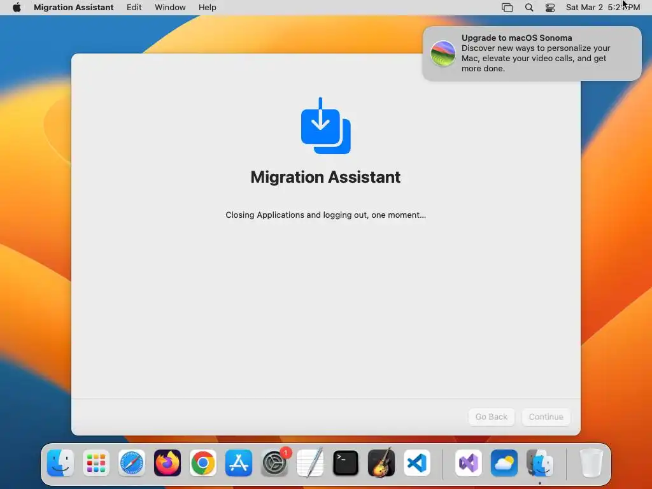Open Finder from the Dock
Screen dimensions: 652x489
[60, 463]
